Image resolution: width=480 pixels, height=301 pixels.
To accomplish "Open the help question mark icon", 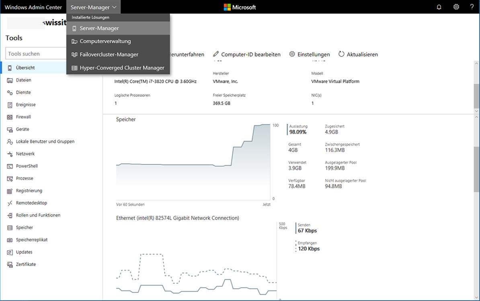I will [472, 7].
